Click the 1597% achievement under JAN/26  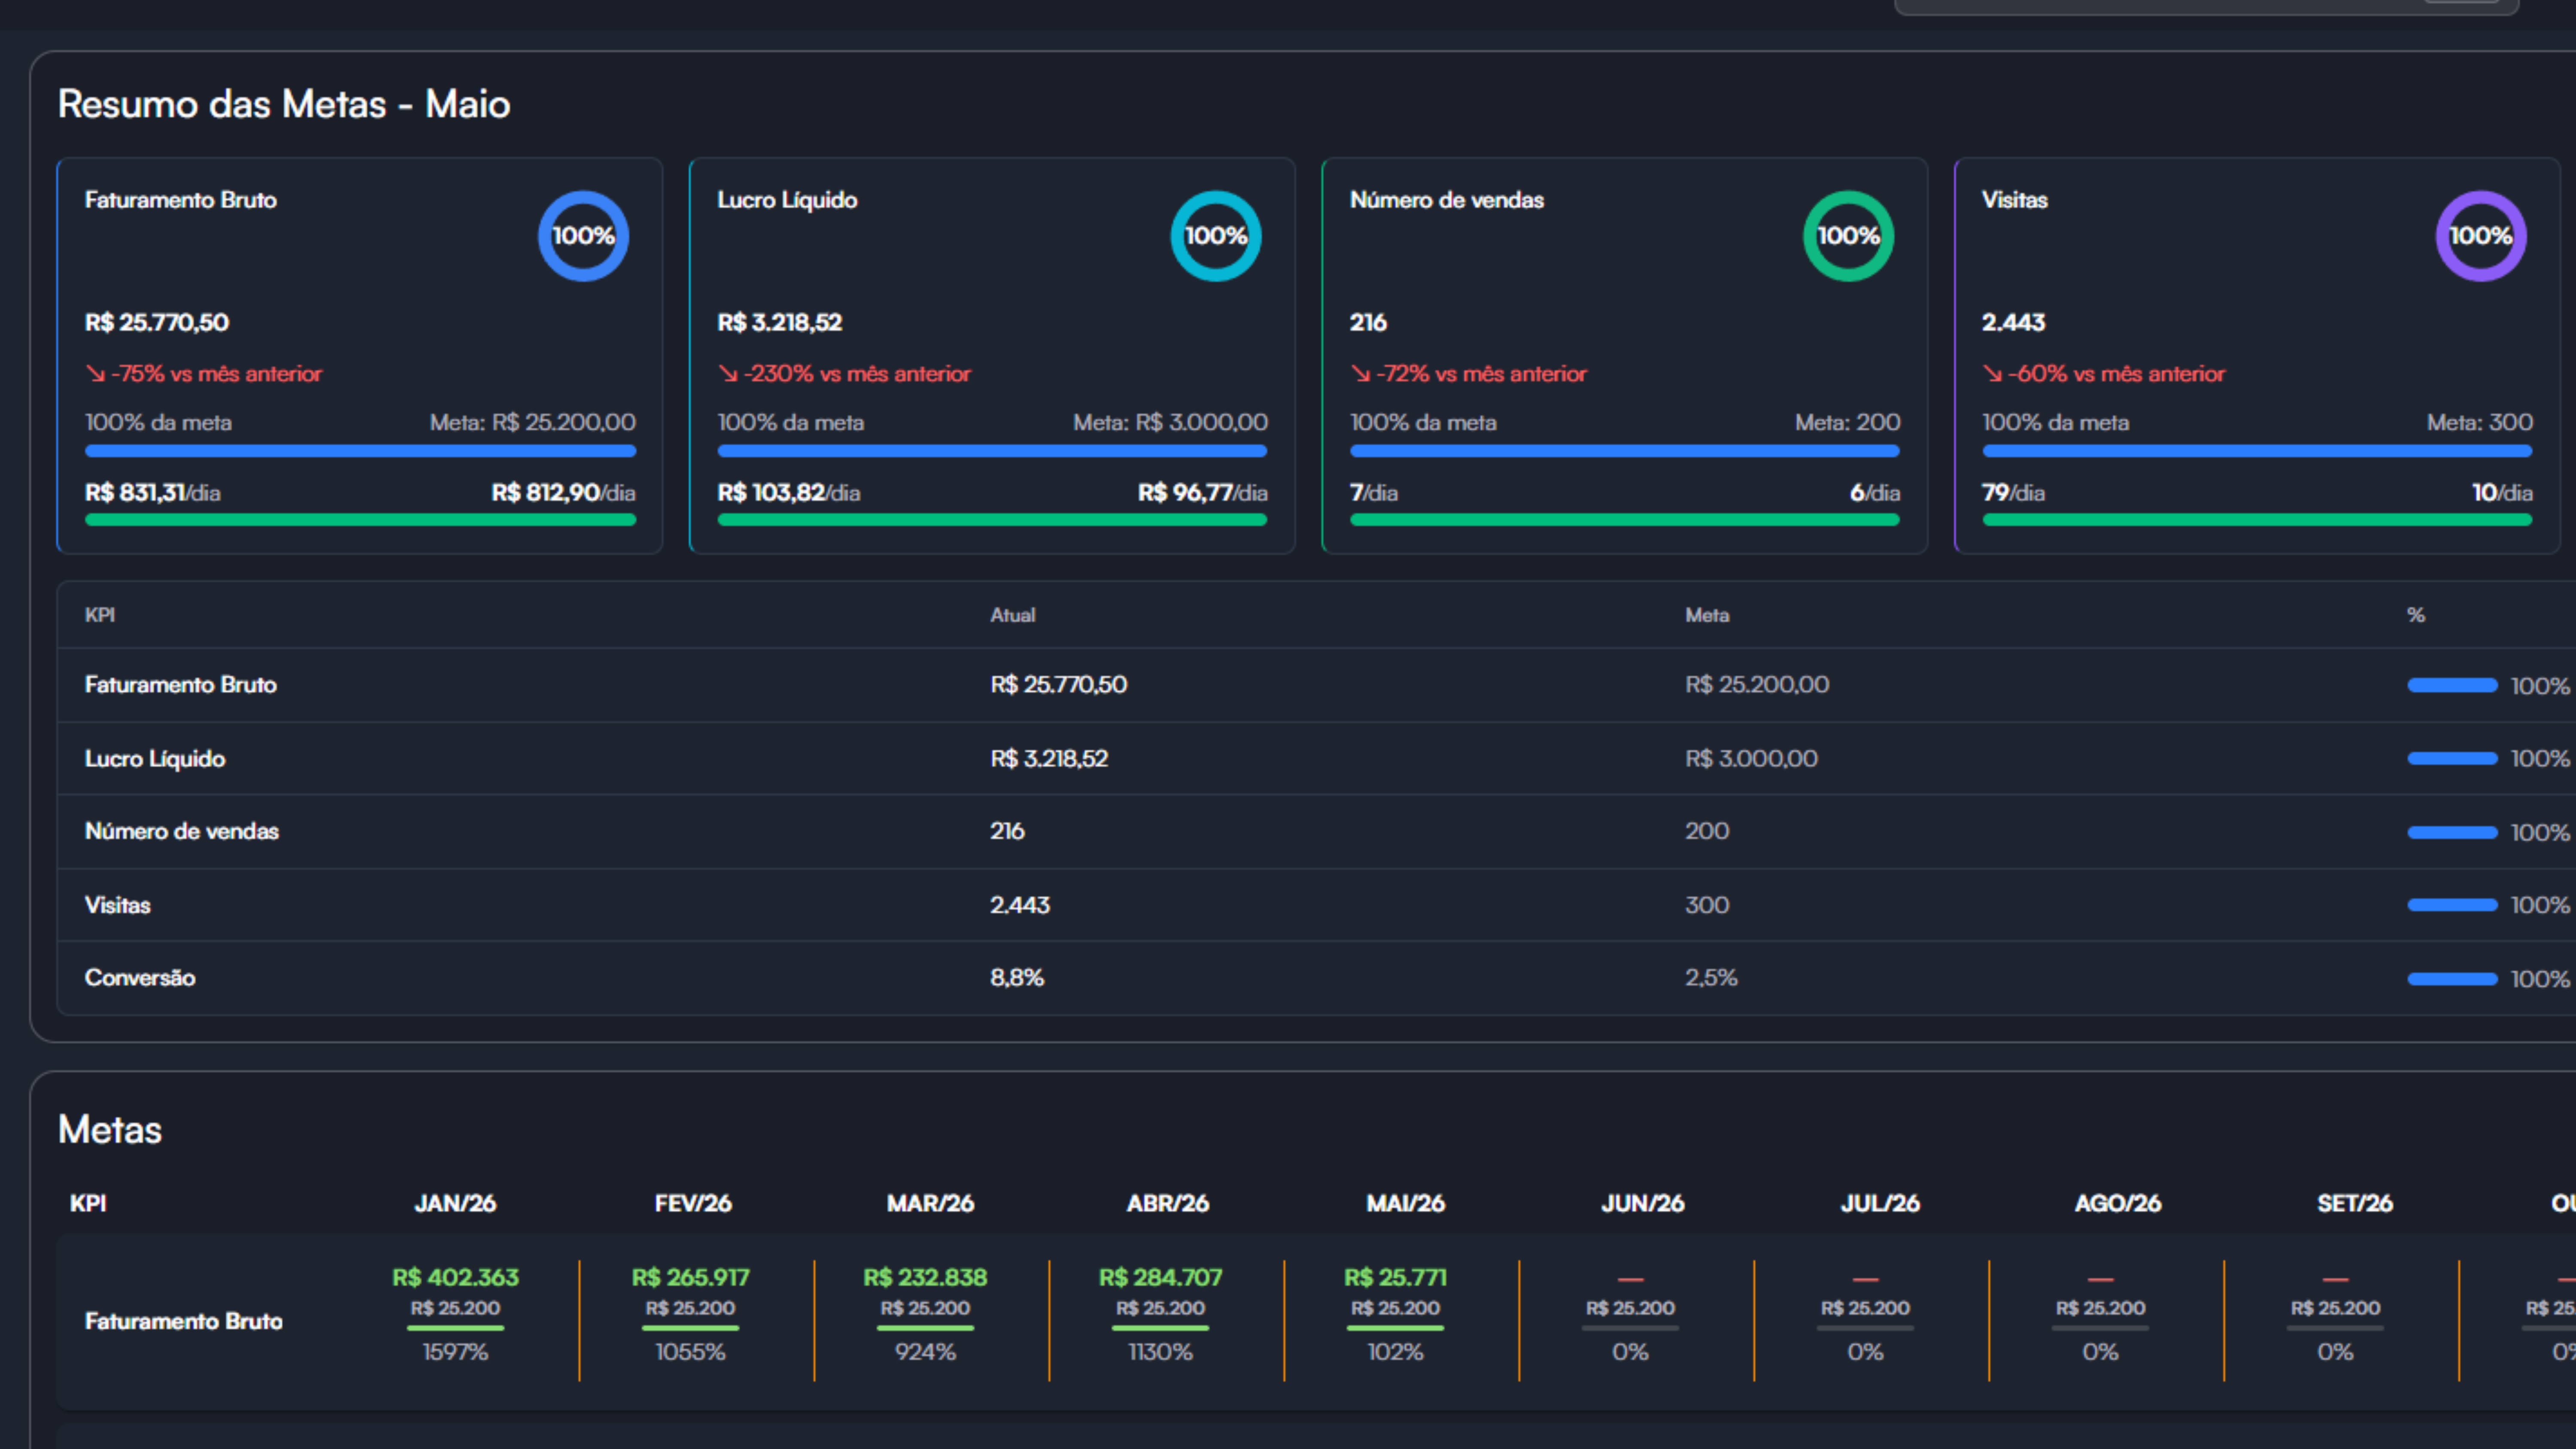click(x=455, y=1353)
